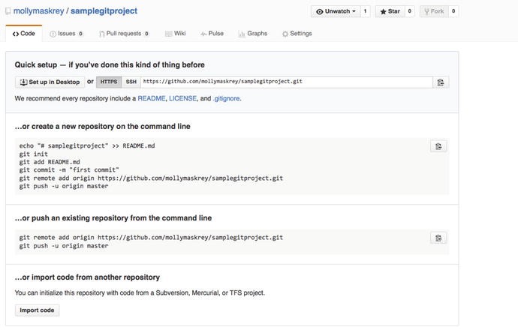Open the forks count 0

(x=453, y=11)
